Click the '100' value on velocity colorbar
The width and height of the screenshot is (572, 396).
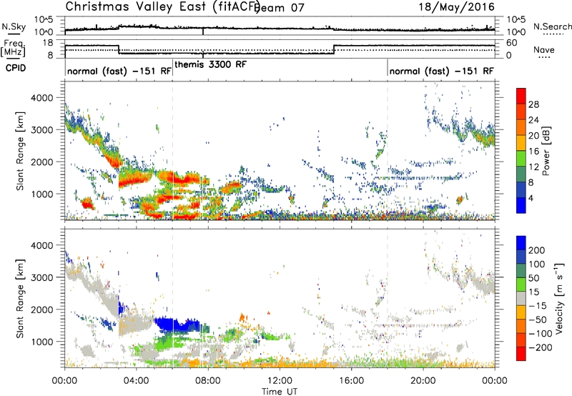pos(537,264)
